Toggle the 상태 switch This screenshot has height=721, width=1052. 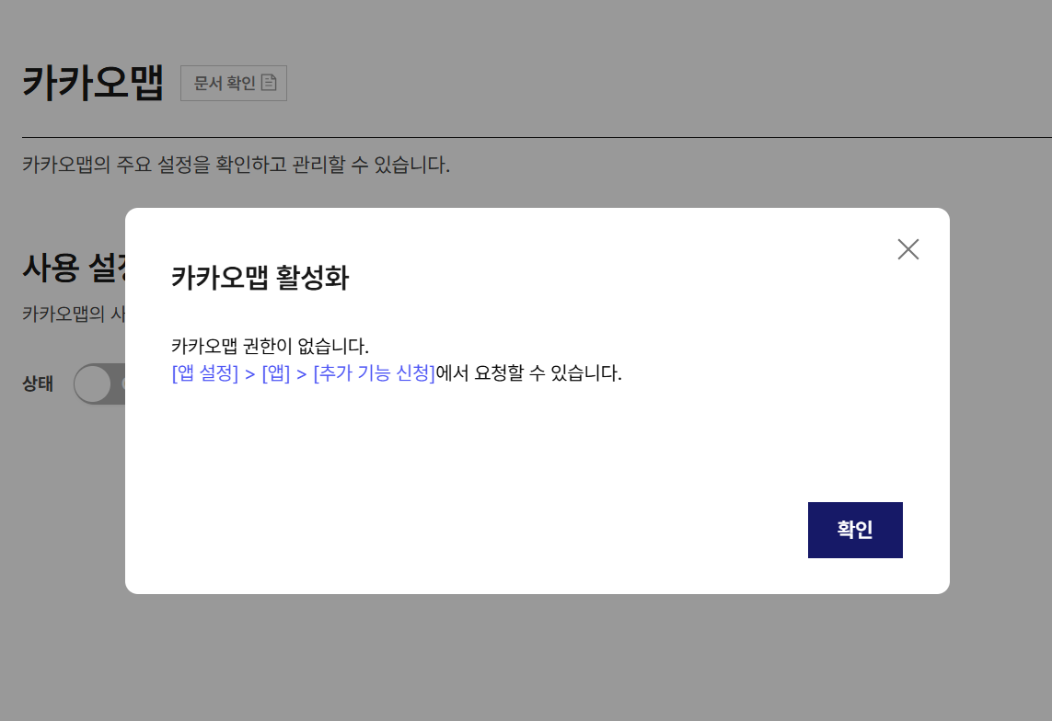pyautogui.click(x=99, y=384)
